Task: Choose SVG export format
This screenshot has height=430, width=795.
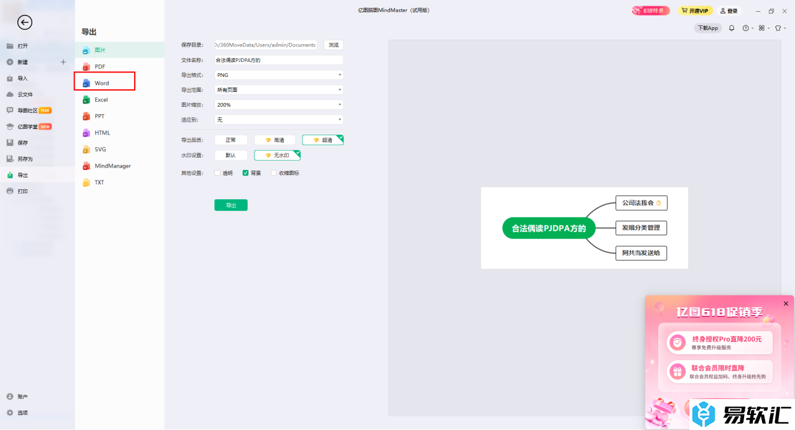Action: pos(120,149)
